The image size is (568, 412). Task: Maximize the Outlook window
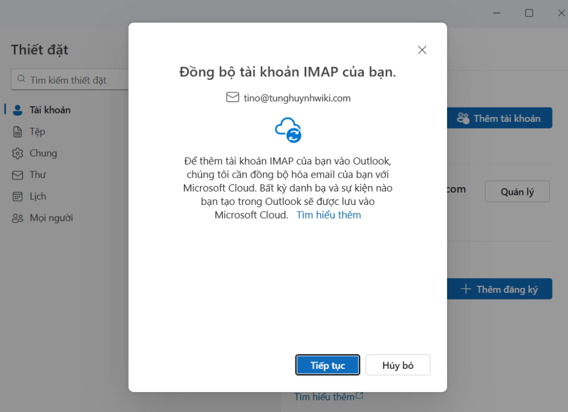[x=529, y=13]
